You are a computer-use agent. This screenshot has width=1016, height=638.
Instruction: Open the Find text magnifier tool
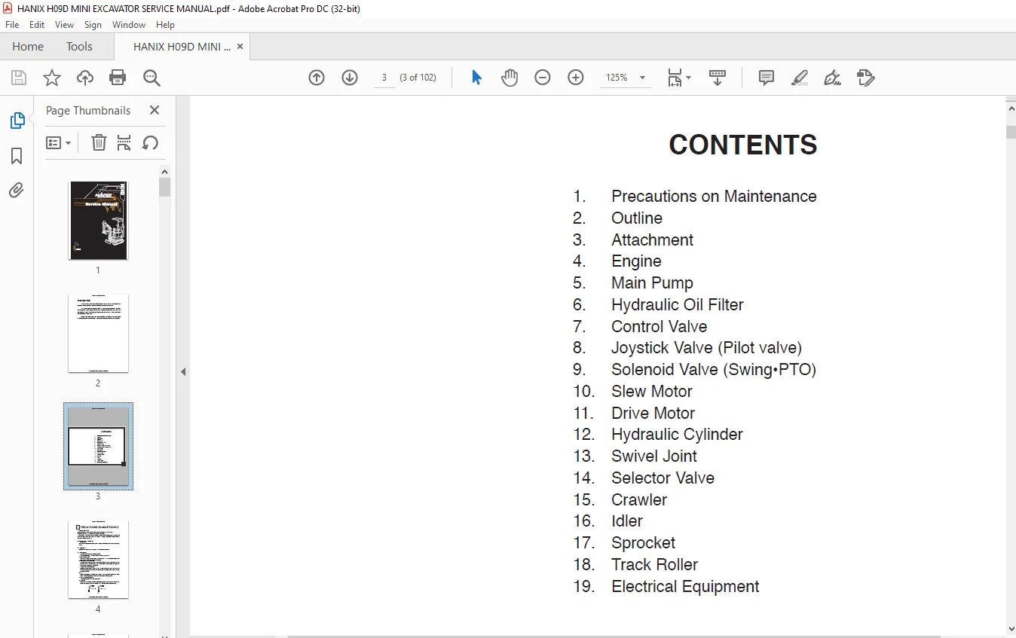(x=151, y=78)
